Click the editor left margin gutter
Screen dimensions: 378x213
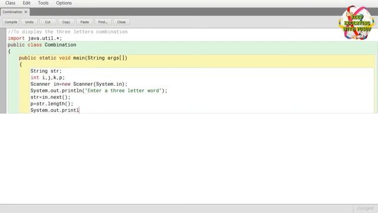tap(3, 71)
